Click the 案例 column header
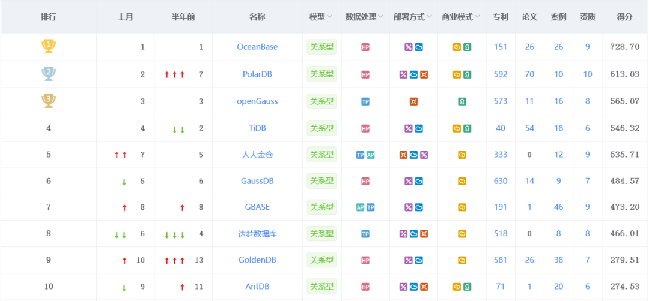Screen dimensions: 649x301 (x=558, y=17)
